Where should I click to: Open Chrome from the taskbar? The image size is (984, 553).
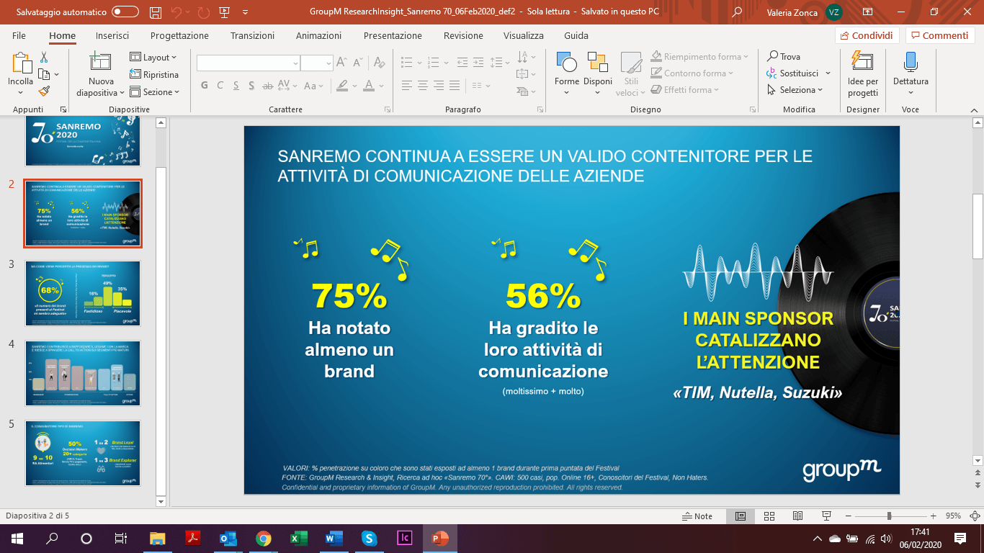(x=263, y=539)
